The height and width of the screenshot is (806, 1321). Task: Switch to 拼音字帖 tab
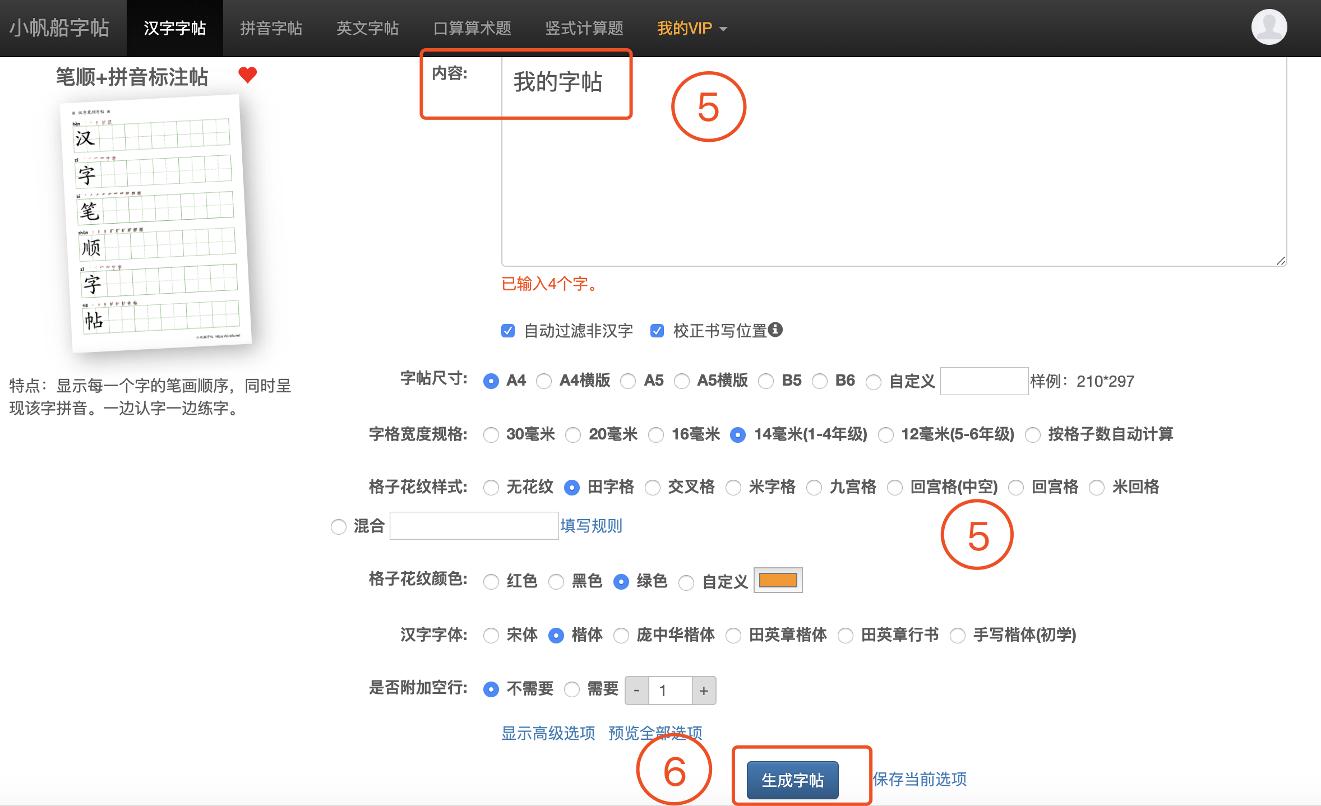click(x=271, y=28)
